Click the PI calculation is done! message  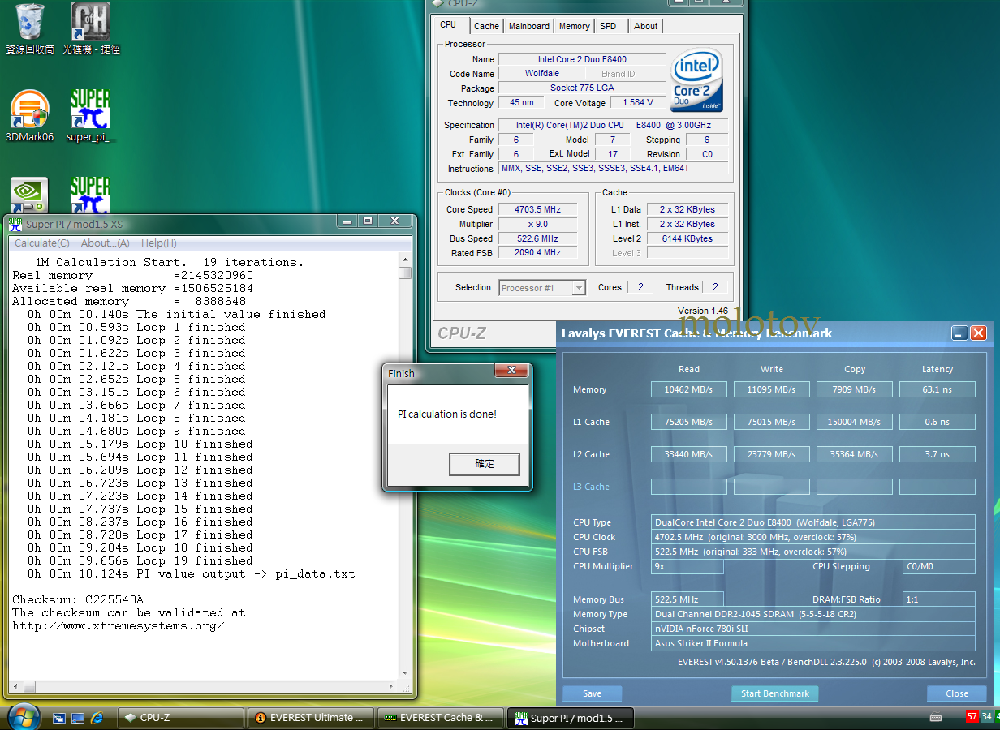pyautogui.click(x=447, y=414)
